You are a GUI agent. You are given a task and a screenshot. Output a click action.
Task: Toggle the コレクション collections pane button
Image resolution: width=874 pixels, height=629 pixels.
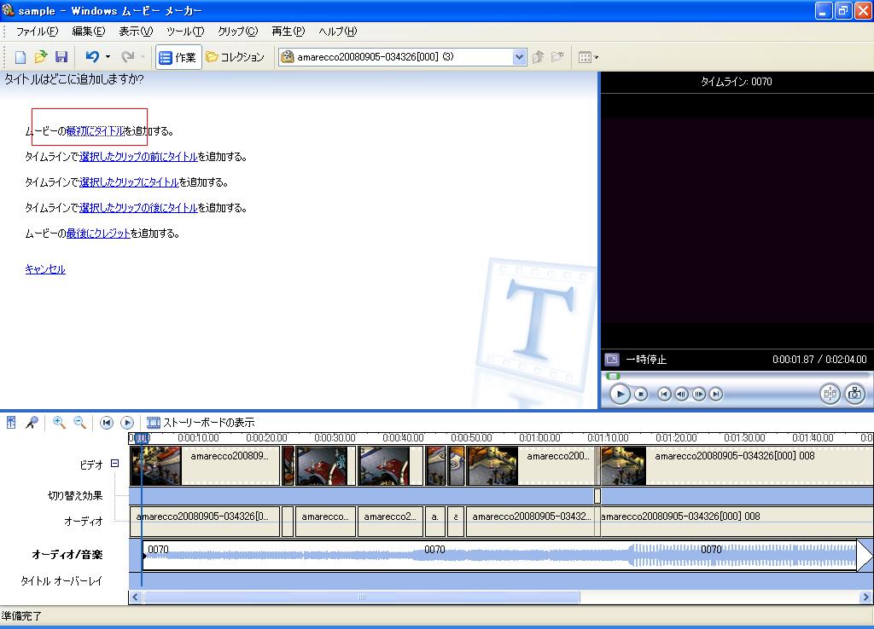(x=236, y=57)
